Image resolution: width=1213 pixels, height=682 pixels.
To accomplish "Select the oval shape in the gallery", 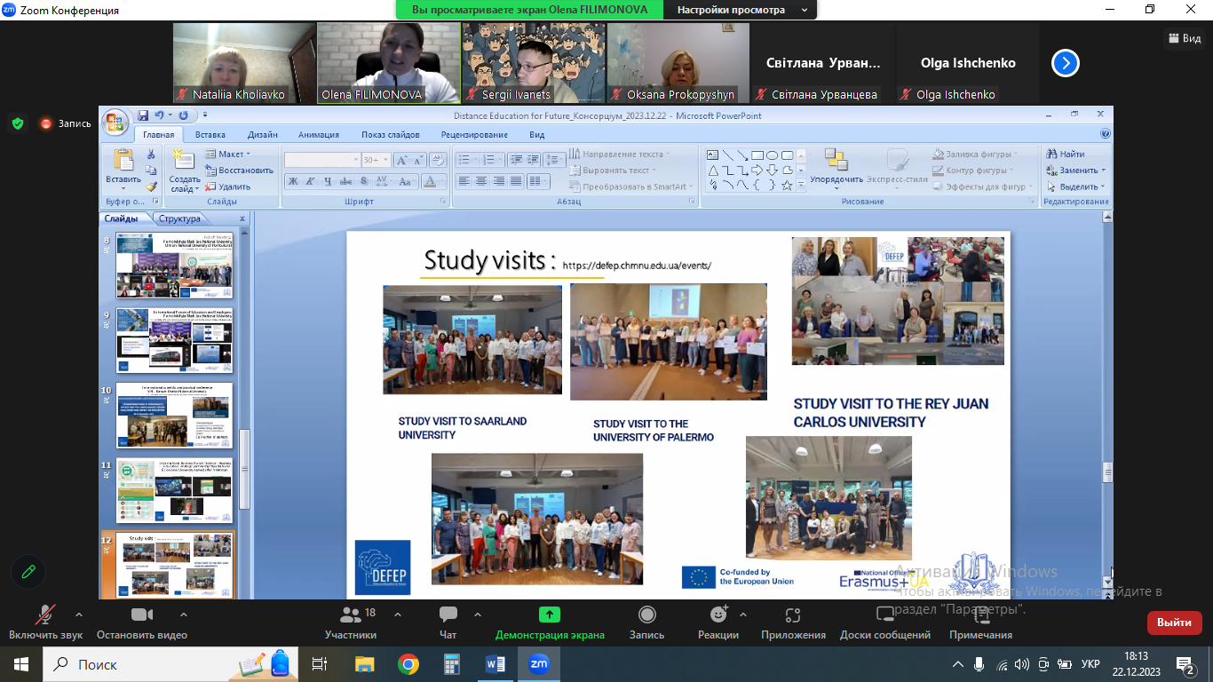I will click(772, 155).
